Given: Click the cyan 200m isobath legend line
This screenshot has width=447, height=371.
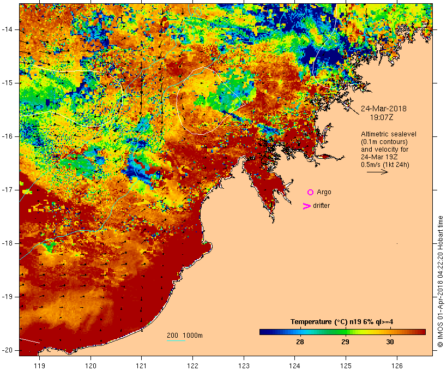Looking at the screenshot, I should coord(176,340).
